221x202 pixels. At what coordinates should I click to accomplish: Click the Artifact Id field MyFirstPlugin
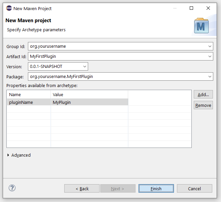tap(118, 56)
